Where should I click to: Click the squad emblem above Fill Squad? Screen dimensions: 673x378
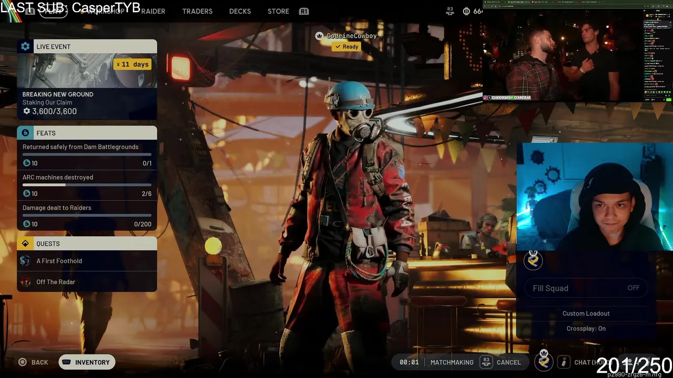point(533,260)
